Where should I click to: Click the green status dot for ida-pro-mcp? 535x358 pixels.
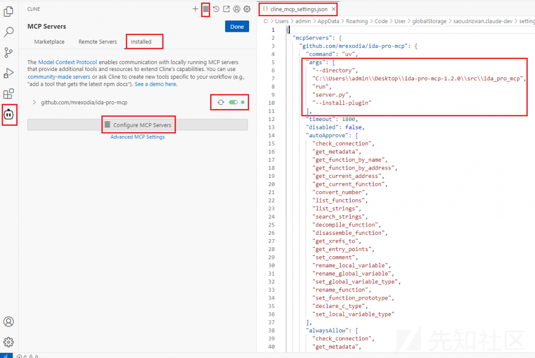(x=242, y=102)
